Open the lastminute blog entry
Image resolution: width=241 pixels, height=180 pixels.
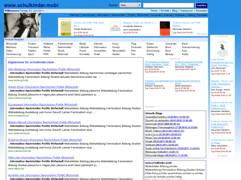point(163,124)
